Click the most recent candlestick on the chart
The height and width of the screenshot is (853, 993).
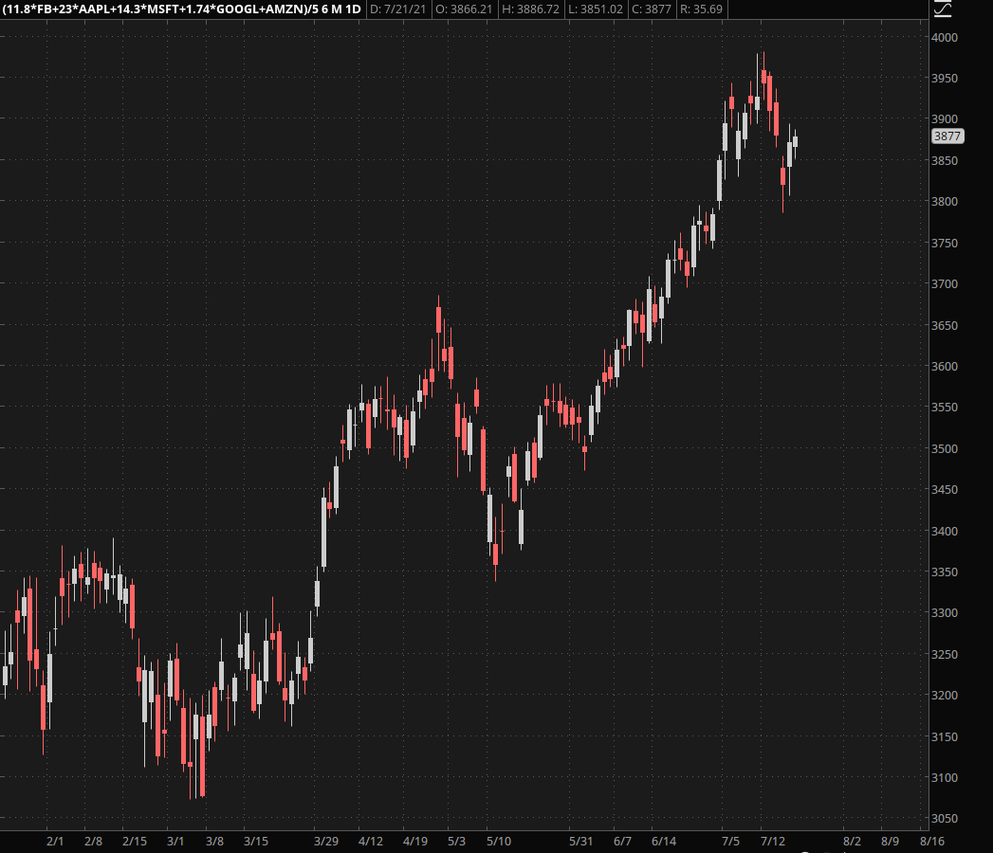(795, 141)
